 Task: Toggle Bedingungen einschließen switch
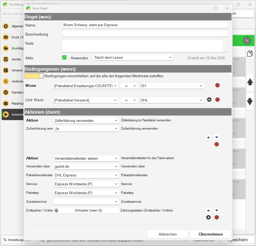point(34,76)
